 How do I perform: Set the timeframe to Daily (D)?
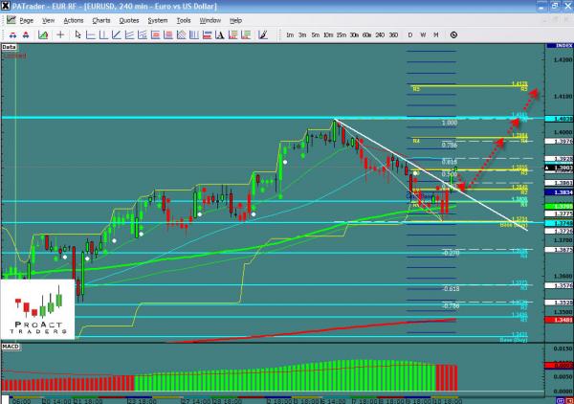click(x=410, y=34)
